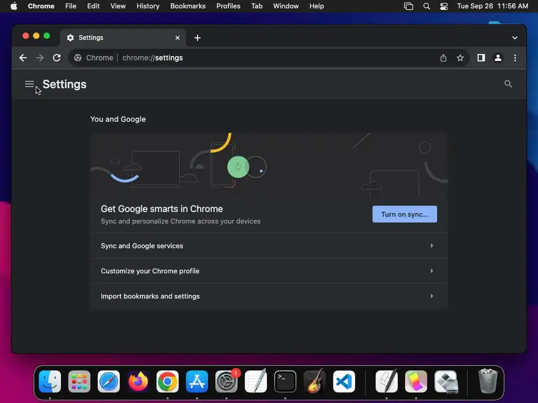Open Script Editor from the dock
This screenshot has width=538, height=403.
(x=387, y=381)
